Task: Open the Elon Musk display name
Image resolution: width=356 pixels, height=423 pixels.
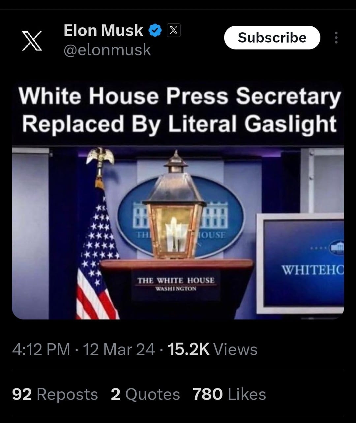Action: pyautogui.click(x=103, y=30)
